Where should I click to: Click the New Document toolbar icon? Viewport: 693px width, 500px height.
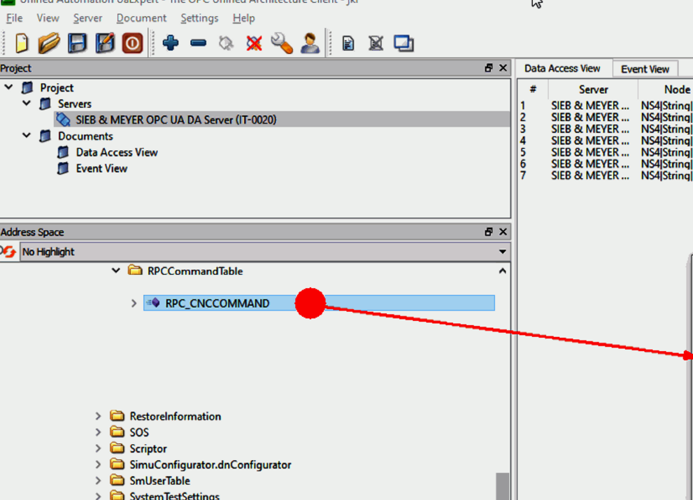click(21, 43)
